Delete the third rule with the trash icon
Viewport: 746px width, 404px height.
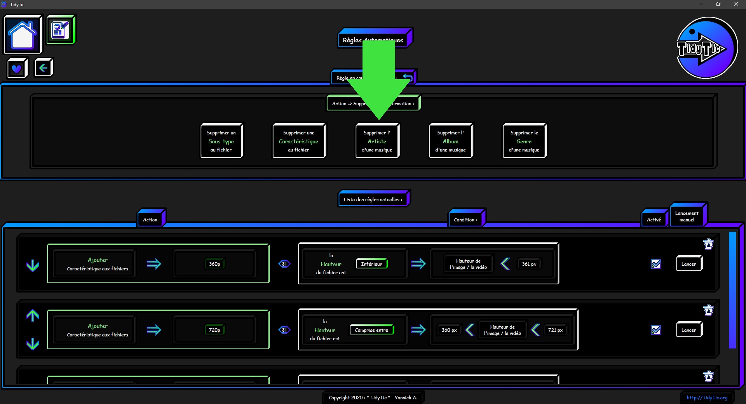click(x=709, y=376)
